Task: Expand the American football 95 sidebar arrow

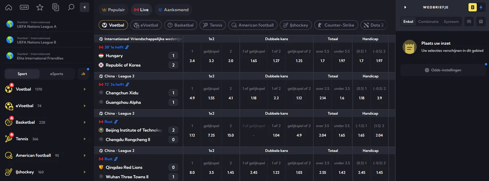Action: pyautogui.click(x=85, y=155)
